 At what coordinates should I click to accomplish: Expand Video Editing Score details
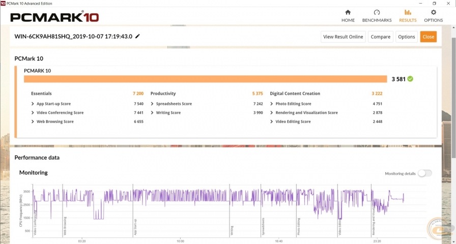(x=272, y=121)
